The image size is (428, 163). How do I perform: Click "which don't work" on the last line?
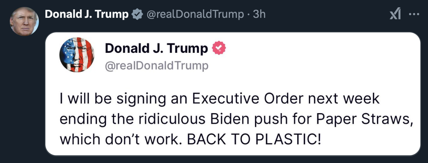click(122, 139)
